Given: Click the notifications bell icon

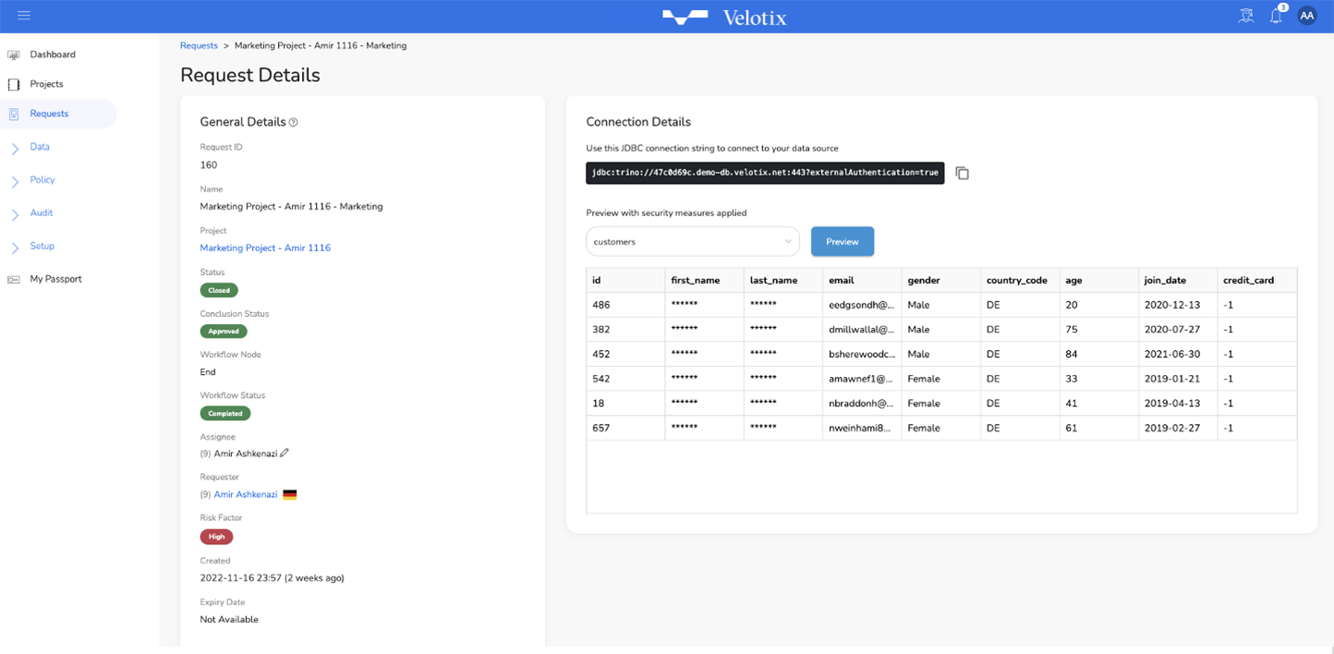Looking at the screenshot, I should pyautogui.click(x=1276, y=16).
